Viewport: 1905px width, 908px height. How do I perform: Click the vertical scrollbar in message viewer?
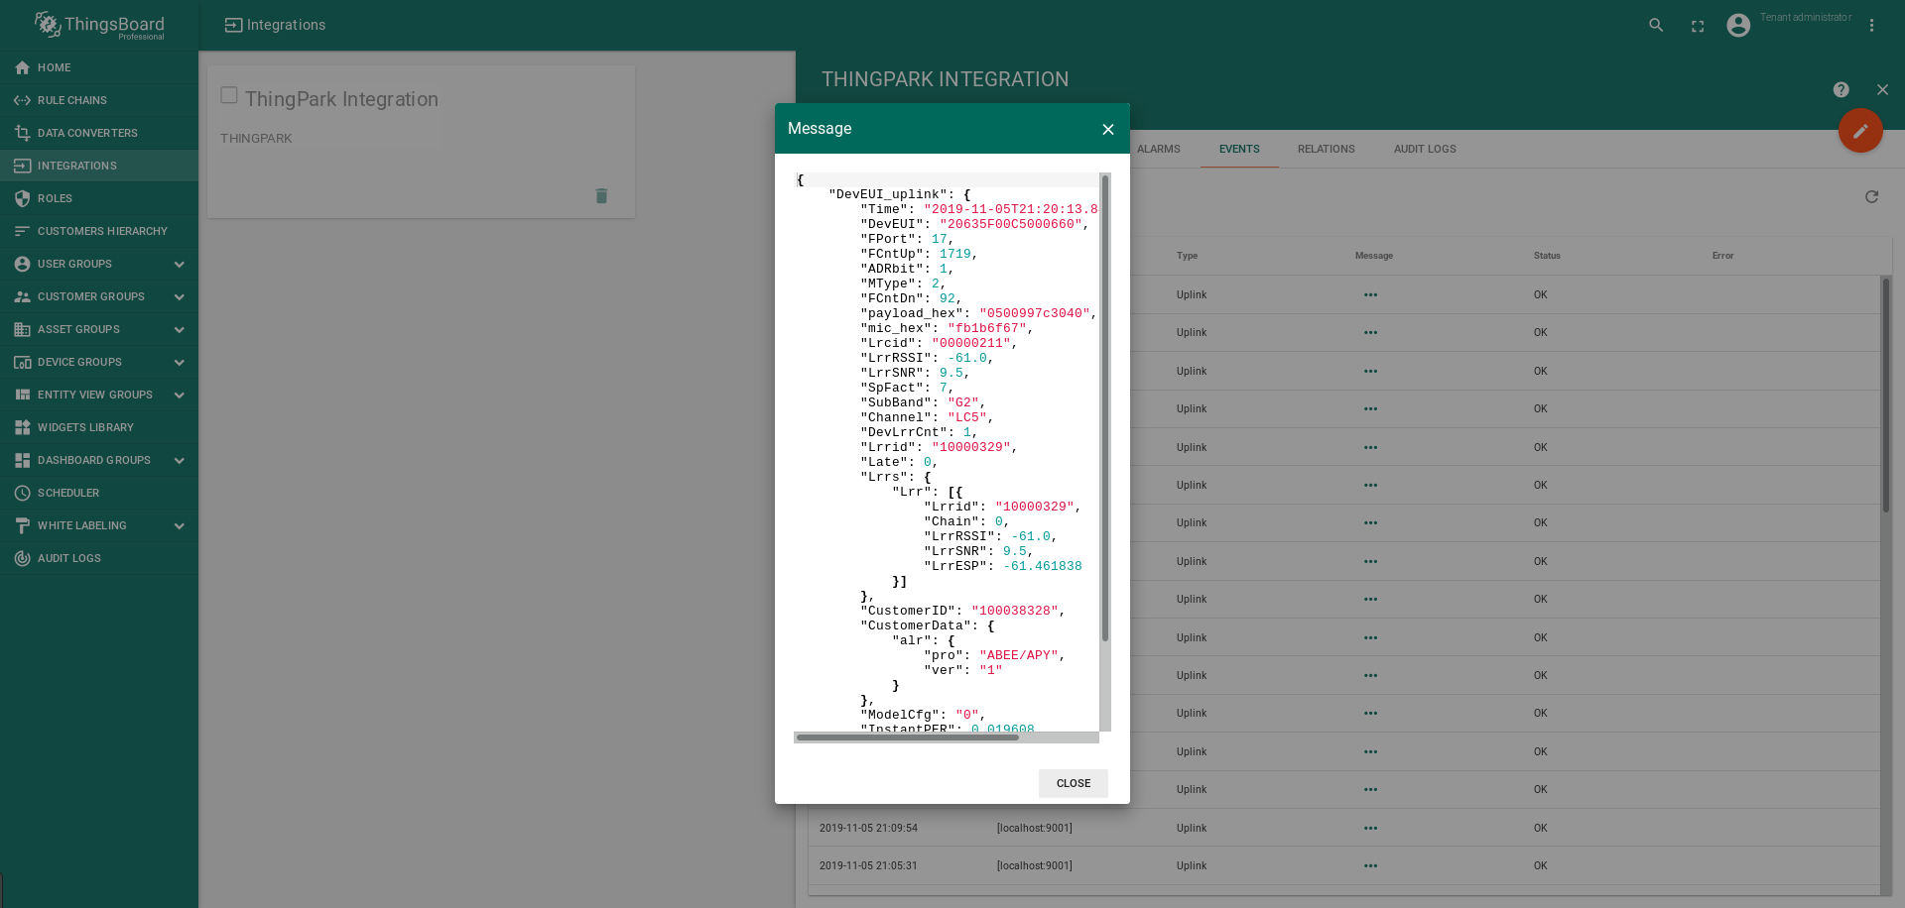[1104, 406]
